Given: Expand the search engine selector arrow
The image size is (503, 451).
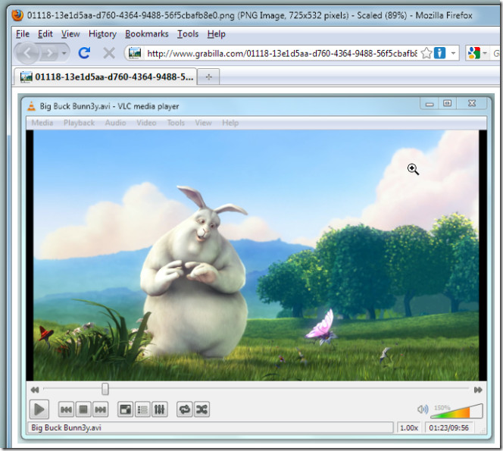Looking at the screenshot, I should click(485, 53).
